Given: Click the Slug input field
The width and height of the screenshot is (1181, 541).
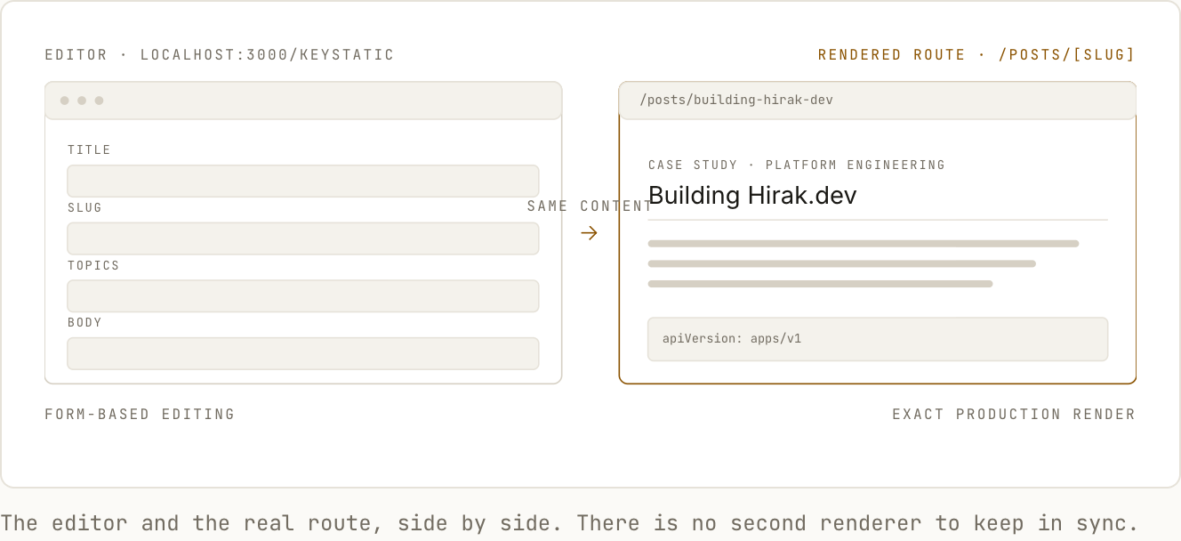Looking at the screenshot, I should point(303,238).
